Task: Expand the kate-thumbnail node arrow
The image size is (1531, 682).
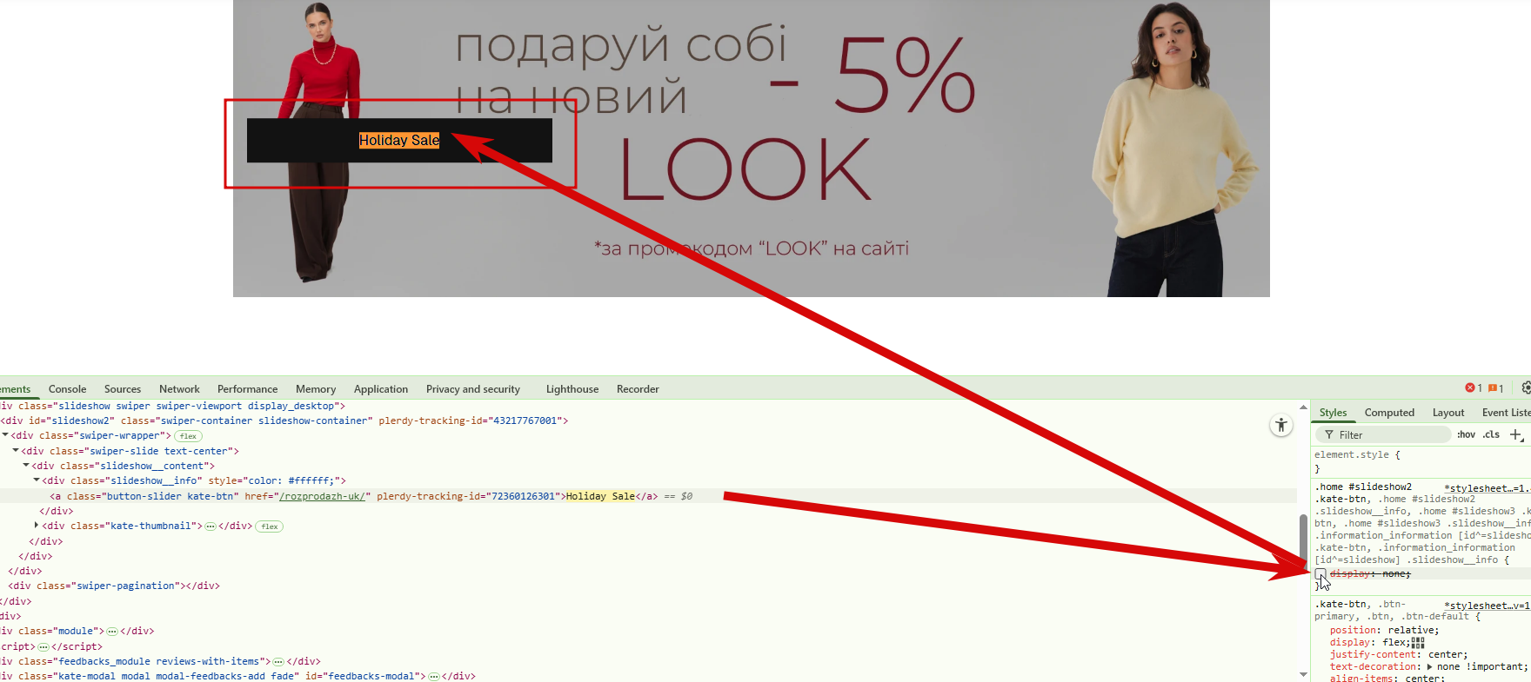Action: tap(37, 526)
